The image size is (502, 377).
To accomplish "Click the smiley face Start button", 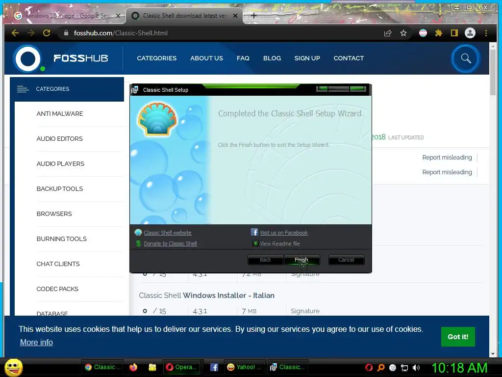I will pos(13,367).
